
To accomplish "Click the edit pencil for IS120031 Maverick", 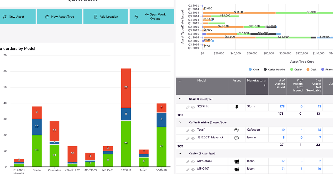I will click(x=188, y=138).
